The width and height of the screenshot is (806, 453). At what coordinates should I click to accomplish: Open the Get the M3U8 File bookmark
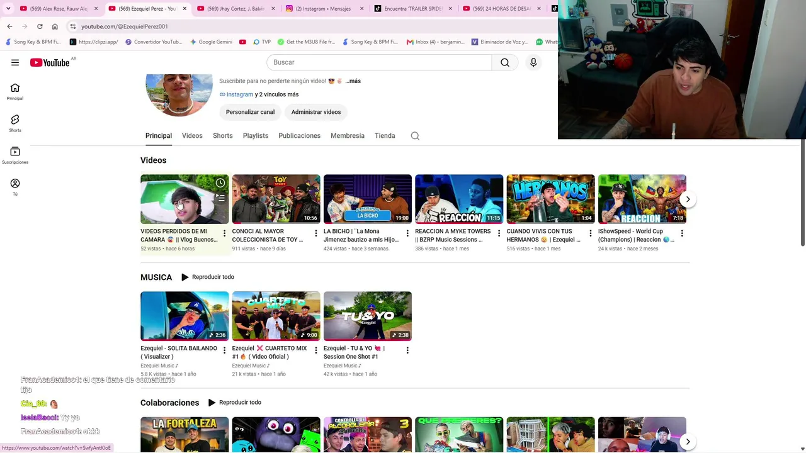(306, 42)
